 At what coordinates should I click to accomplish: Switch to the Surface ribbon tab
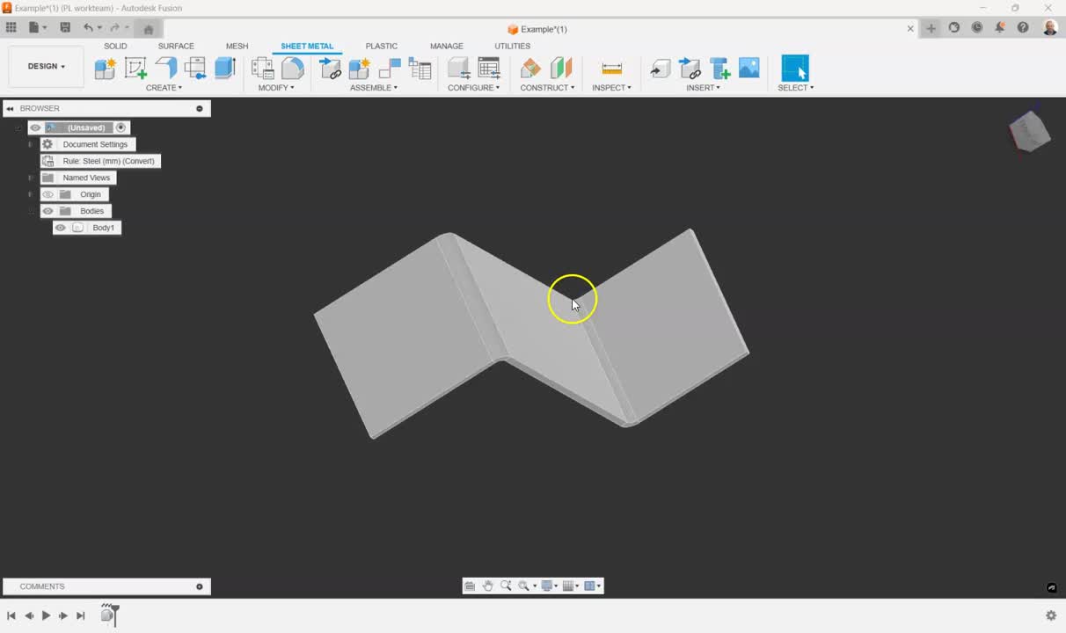[176, 46]
